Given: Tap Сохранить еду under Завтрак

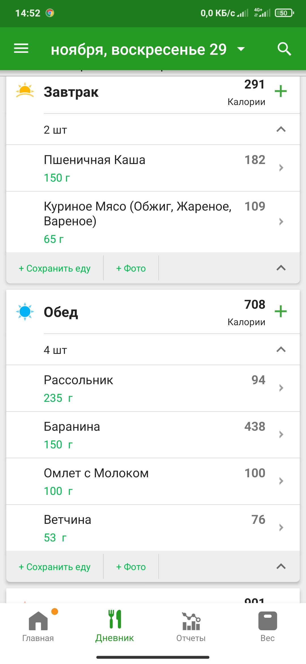Looking at the screenshot, I should tap(55, 268).
